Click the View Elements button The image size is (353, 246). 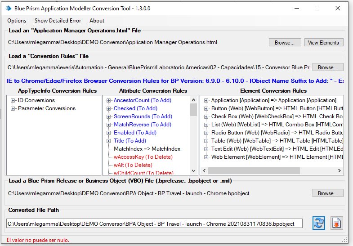pos(324,43)
